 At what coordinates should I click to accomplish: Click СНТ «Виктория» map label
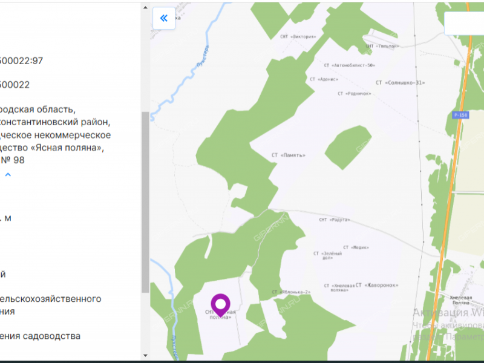[298, 36]
